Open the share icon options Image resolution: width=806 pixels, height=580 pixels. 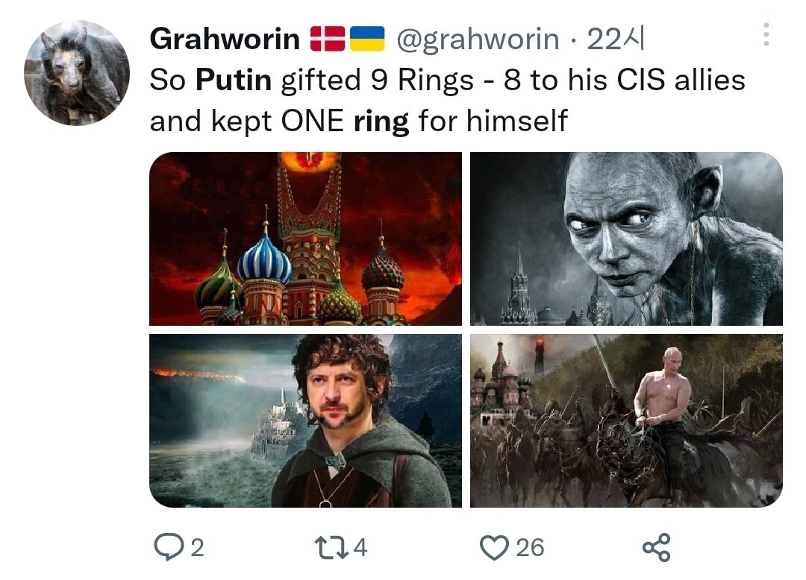point(657,547)
